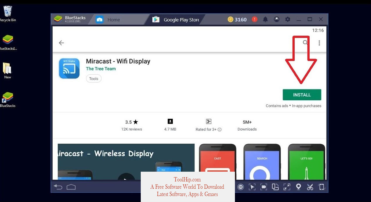Open the video recorder icon
371x202 pixels.
coord(264,187)
